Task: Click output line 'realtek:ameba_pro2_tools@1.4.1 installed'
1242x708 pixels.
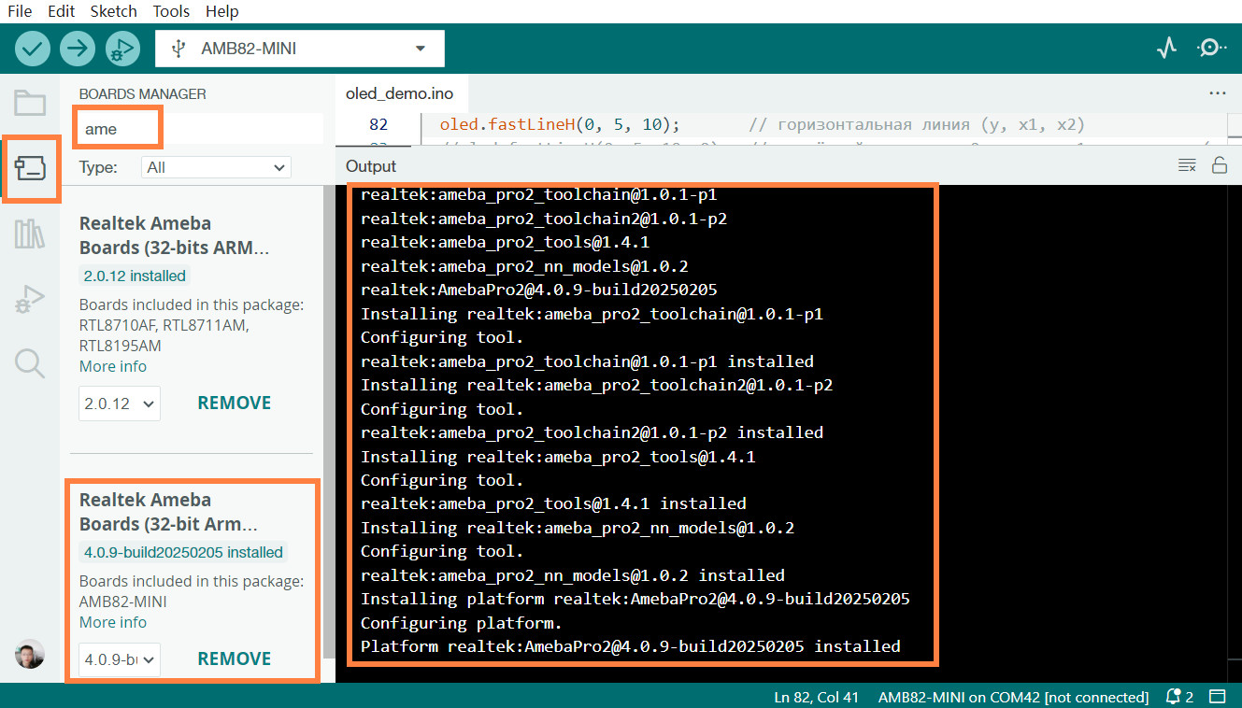Action: coord(553,503)
